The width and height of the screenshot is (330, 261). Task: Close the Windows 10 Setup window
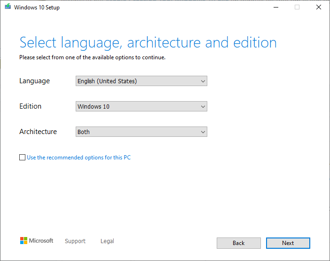pyautogui.click(x=319, y=8)
